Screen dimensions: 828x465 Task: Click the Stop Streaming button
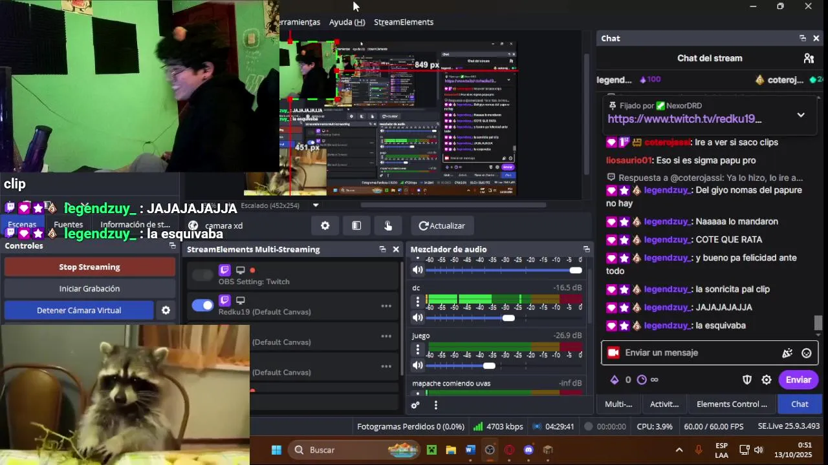tap(89, 267)
